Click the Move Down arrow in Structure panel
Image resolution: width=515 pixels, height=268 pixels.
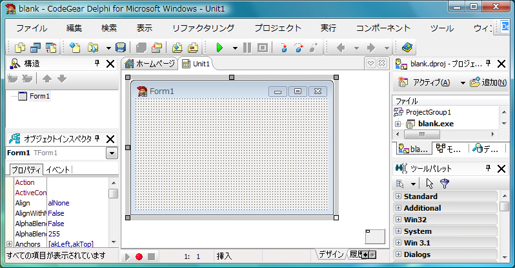62,79
